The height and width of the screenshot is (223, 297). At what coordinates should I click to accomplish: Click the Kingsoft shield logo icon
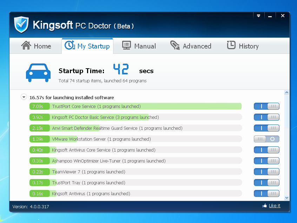pyautogui.click(x=21, y=25)
